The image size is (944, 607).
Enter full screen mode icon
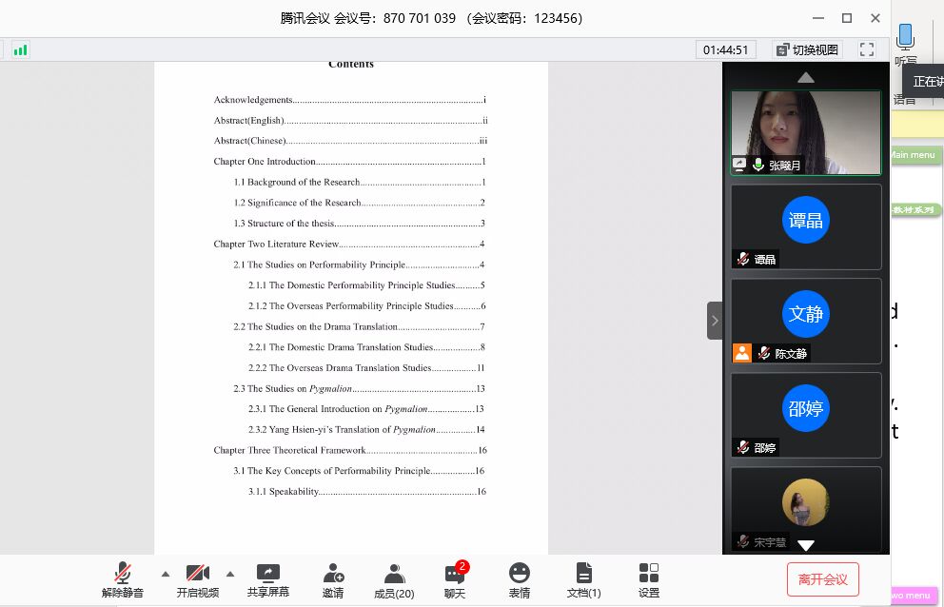867,49
